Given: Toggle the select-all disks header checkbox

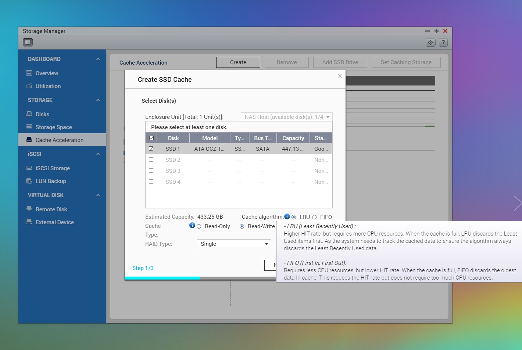Looking at the screenshot, I should (x=151, y=138).
